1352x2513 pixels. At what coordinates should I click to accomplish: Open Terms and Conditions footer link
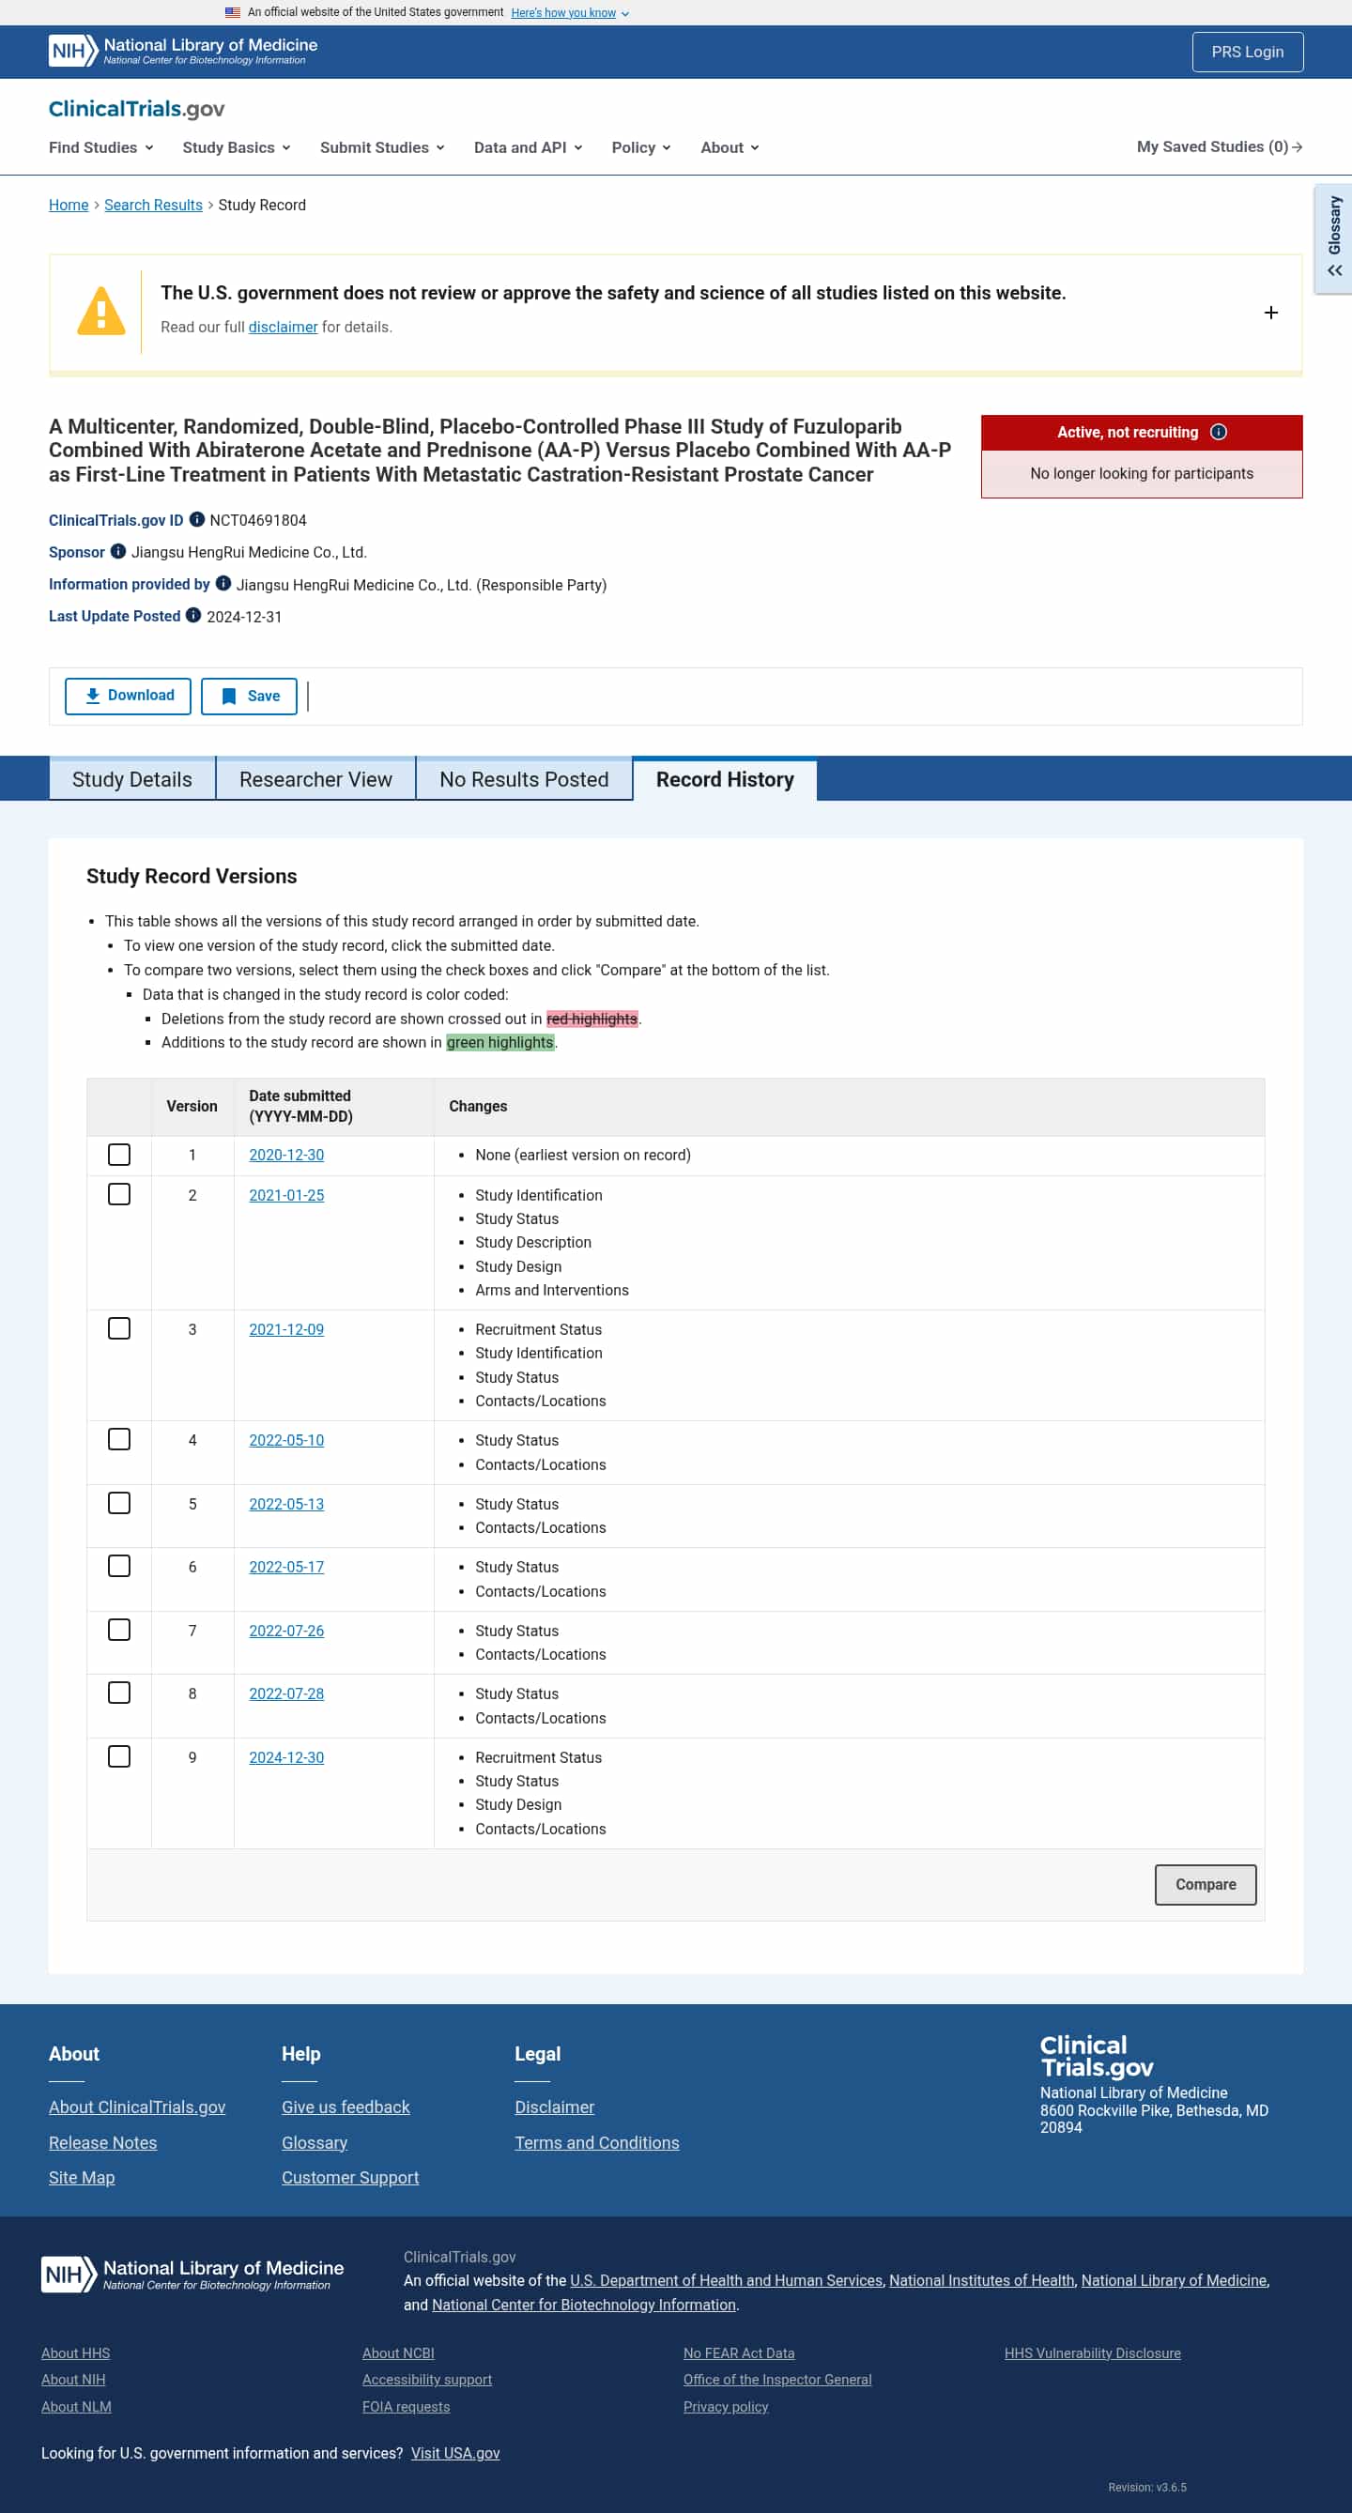pyautogui.click(x=597, y=2142)
